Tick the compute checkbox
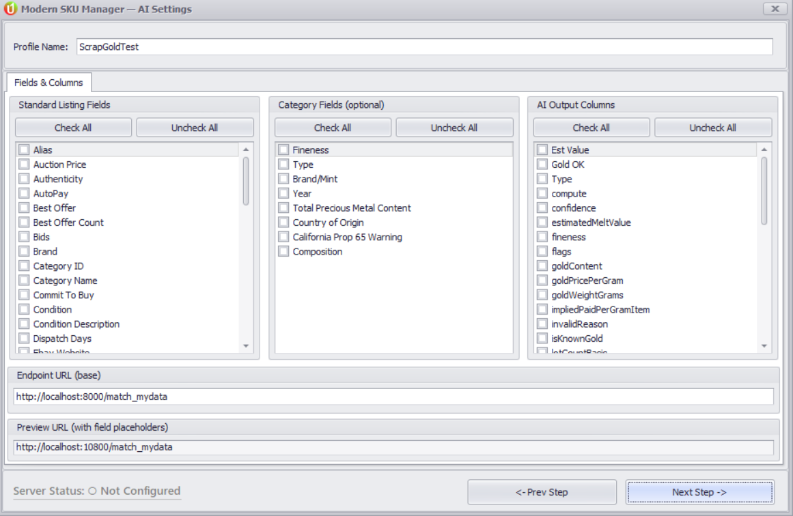Viewport: 793px width, 516px height. click(x=542, y=193)
